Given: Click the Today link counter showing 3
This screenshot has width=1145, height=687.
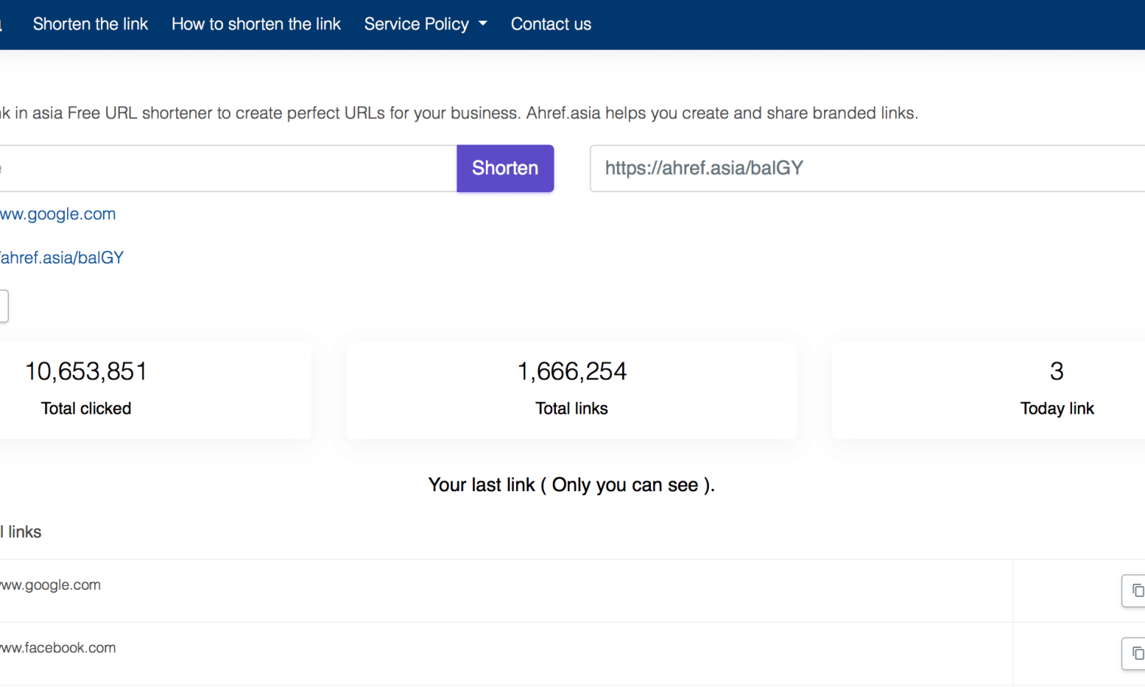Looking at the screenshot, I should pos(1056,389).
